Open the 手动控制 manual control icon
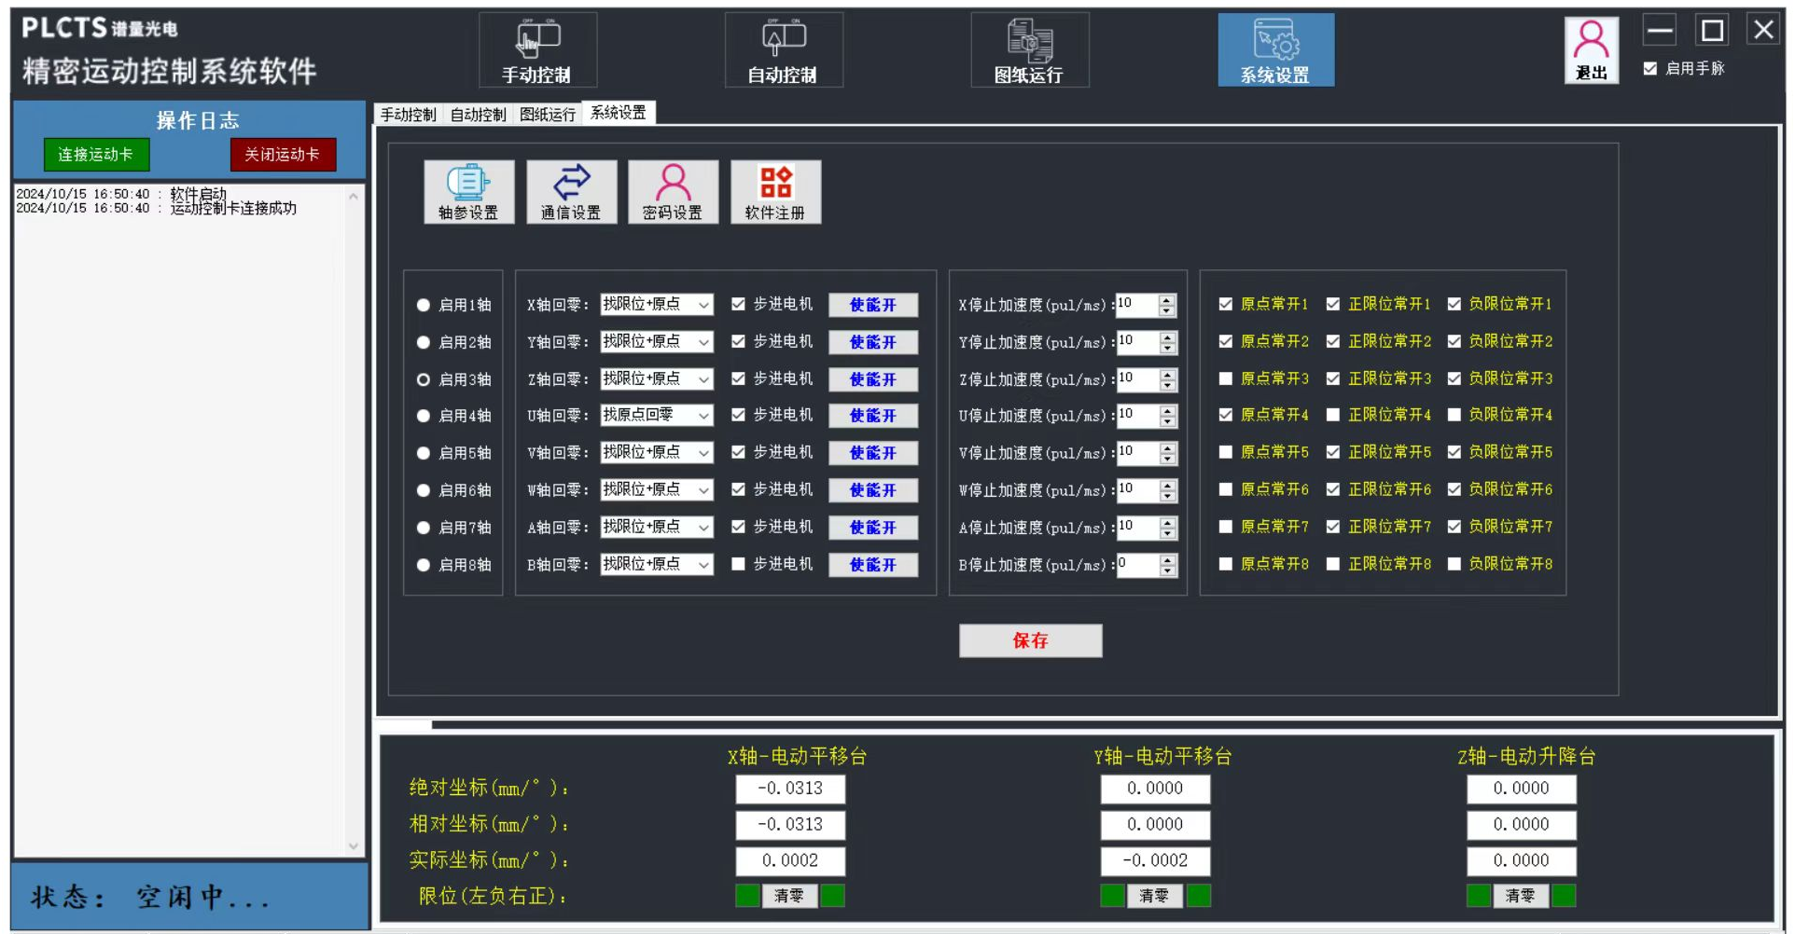This screenshot has height=934, width=1795. click(x=537, y=50)
